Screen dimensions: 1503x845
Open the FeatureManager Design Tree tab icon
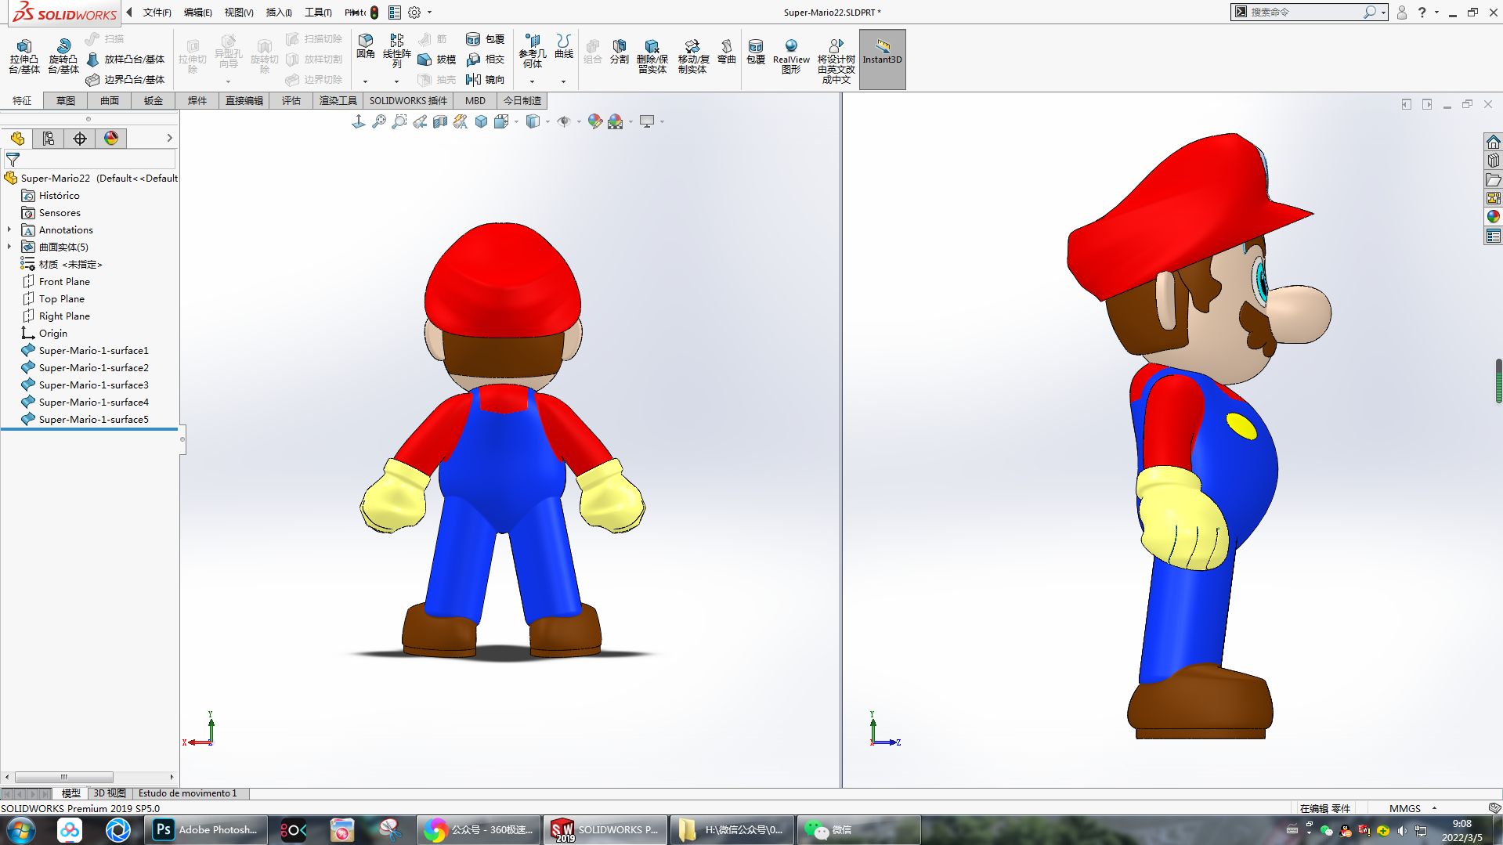point(17,139)
